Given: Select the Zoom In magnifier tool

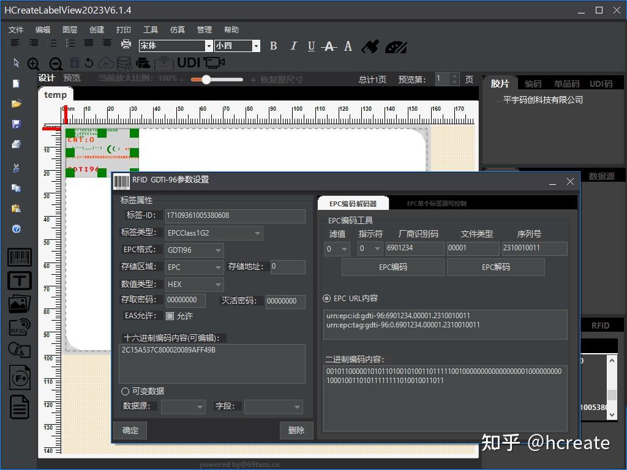Looking at the screenshot, I should [34, 63].
